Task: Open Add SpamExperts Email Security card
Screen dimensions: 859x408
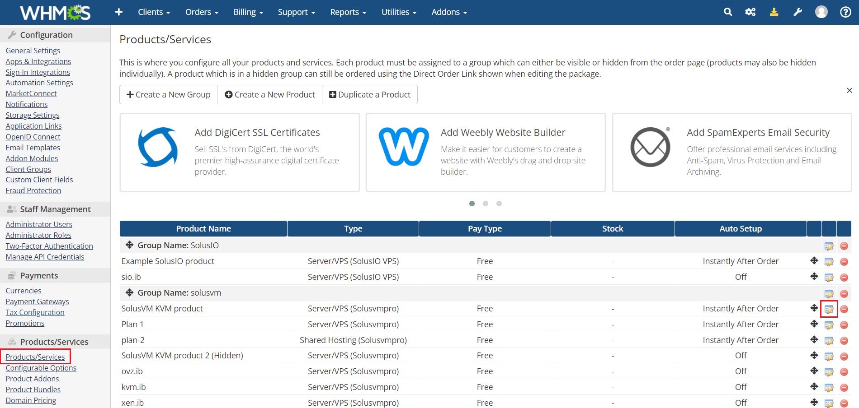Action: point(732,153)
